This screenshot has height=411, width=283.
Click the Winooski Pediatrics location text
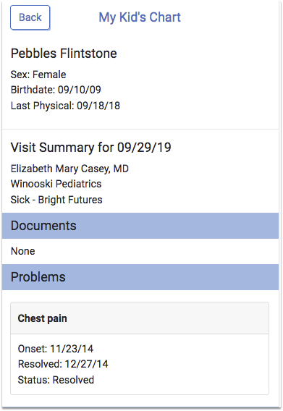pos(56,184)
